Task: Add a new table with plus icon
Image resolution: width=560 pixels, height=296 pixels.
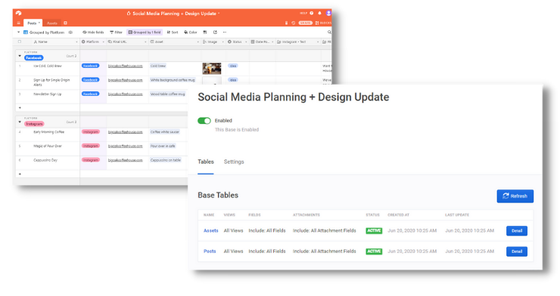Action: (x=65, y=23)
